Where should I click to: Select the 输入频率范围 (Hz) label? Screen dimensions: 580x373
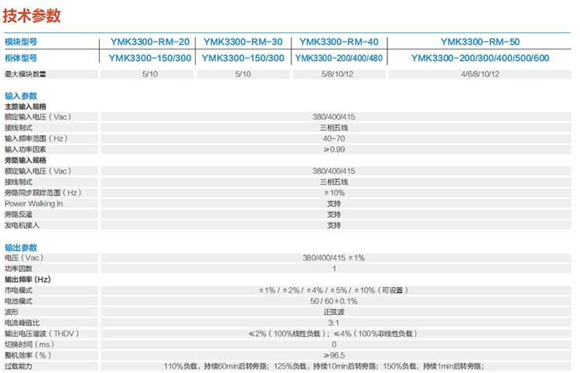pos(36,138)
